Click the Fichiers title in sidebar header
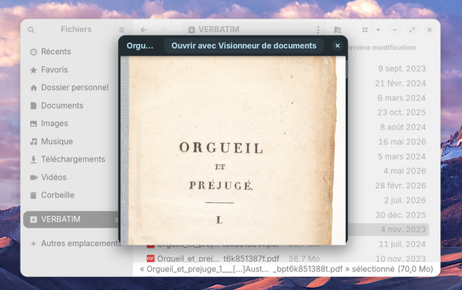The image size is (462, 290). point(76,29)
